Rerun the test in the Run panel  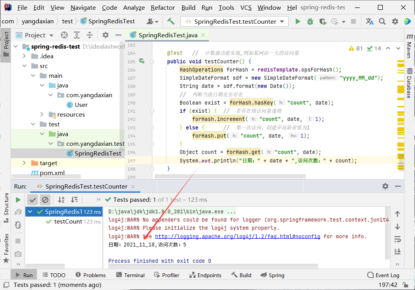point(18,200)
